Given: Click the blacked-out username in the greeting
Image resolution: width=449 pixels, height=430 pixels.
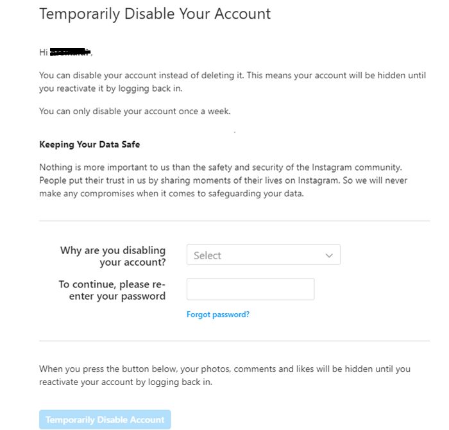Looking at the screenshot, I should point(71,51).
